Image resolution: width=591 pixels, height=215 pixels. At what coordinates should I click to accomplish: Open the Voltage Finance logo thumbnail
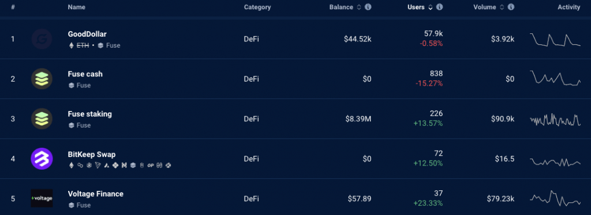click(42, 198)
